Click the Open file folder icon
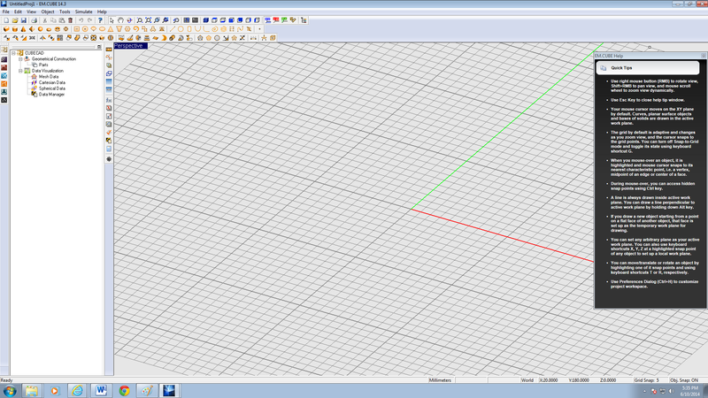Viewport: 708px width, 398px height. 15,19
